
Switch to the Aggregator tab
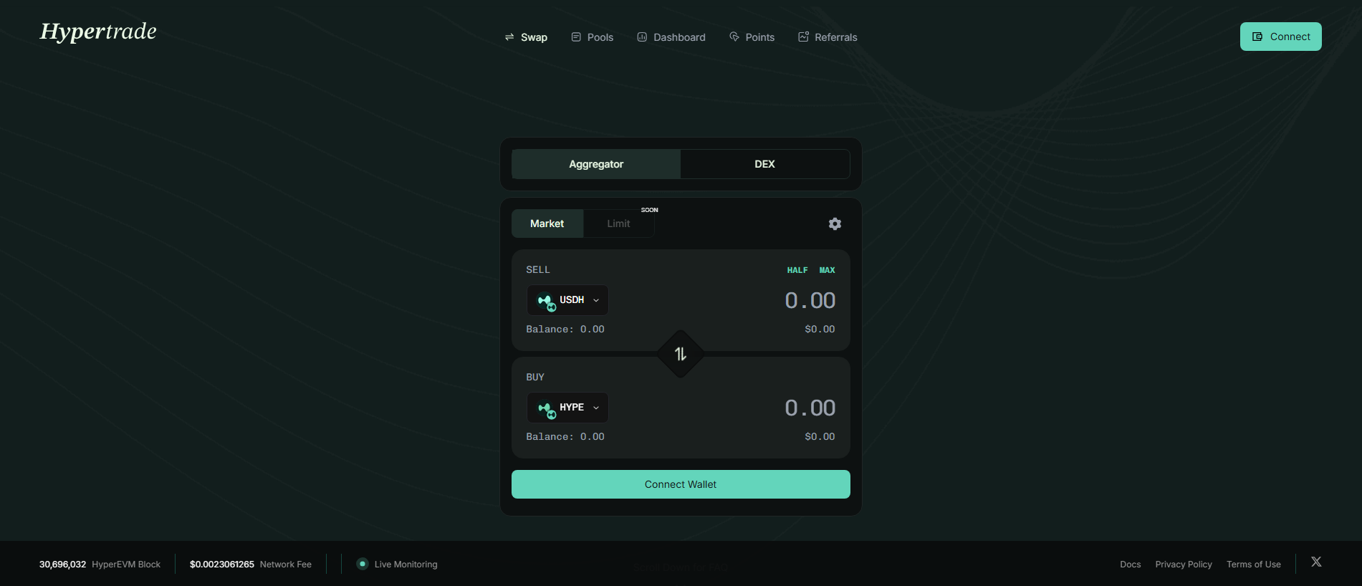tap(596, 164)
